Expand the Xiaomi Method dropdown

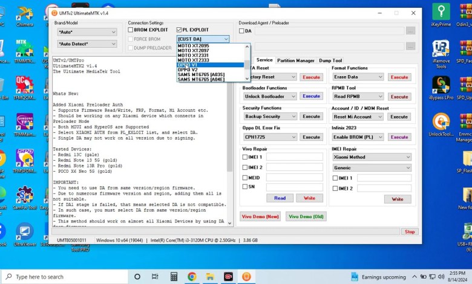[372, 157]
